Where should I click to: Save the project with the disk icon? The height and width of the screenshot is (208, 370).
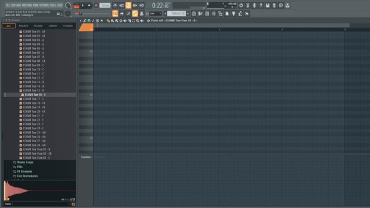(268, 5)
